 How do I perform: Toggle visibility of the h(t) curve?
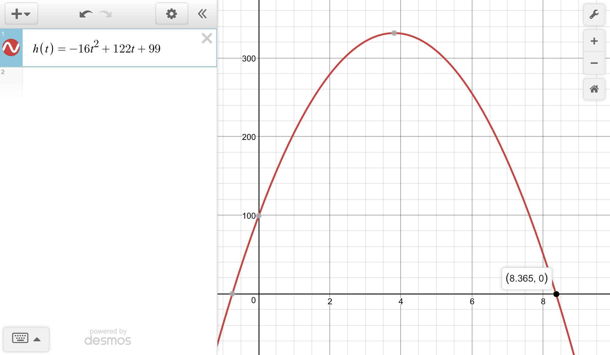(x=11, y=48)
